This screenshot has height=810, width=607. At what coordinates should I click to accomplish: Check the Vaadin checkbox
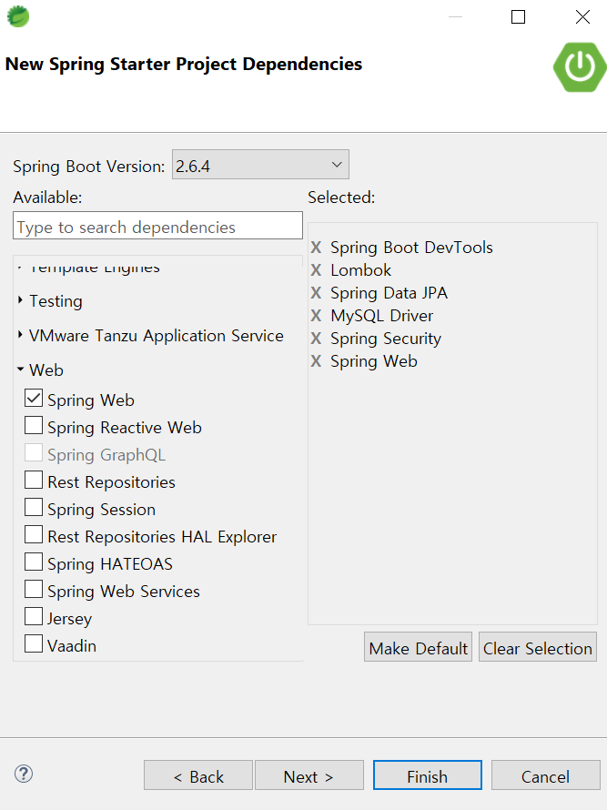[34, 644]
